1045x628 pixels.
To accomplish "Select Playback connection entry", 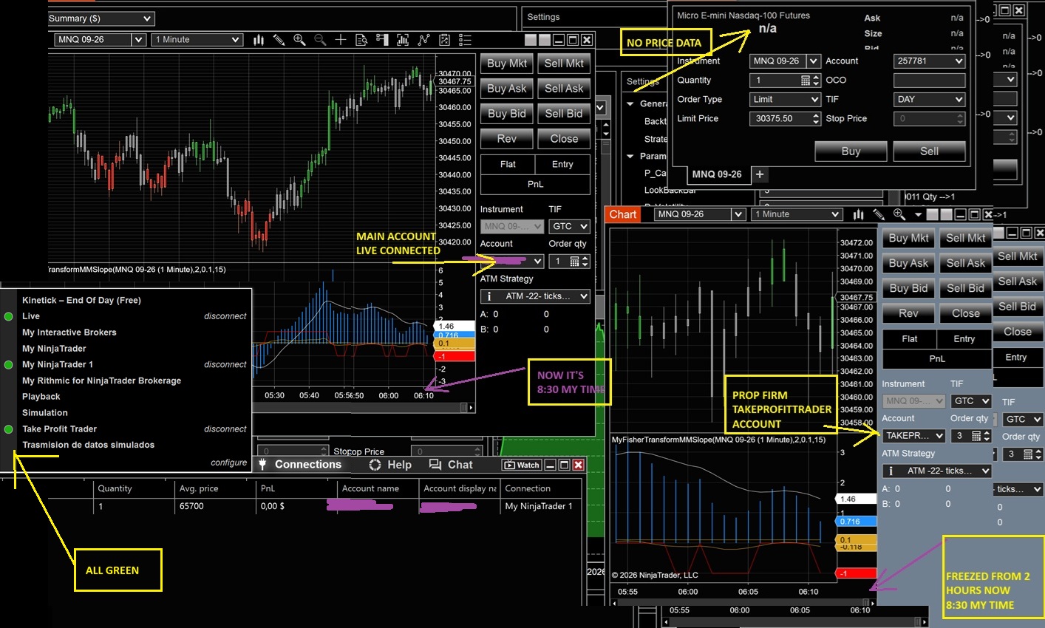I will click(x=41, y=397).
